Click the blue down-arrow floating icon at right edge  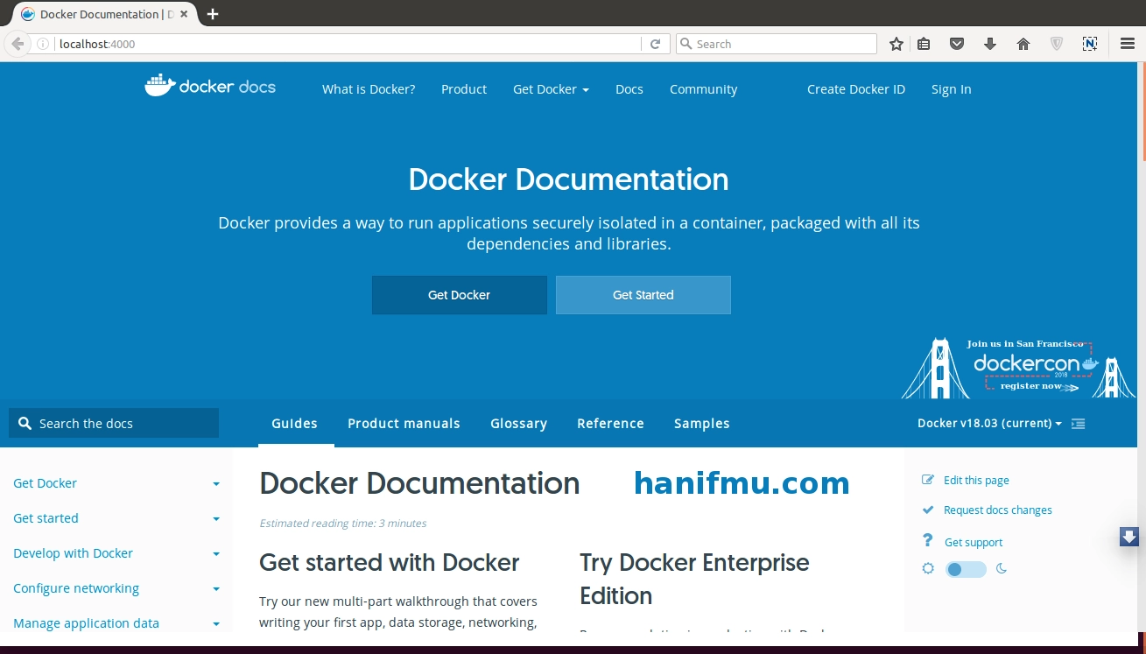point(1129,537)
